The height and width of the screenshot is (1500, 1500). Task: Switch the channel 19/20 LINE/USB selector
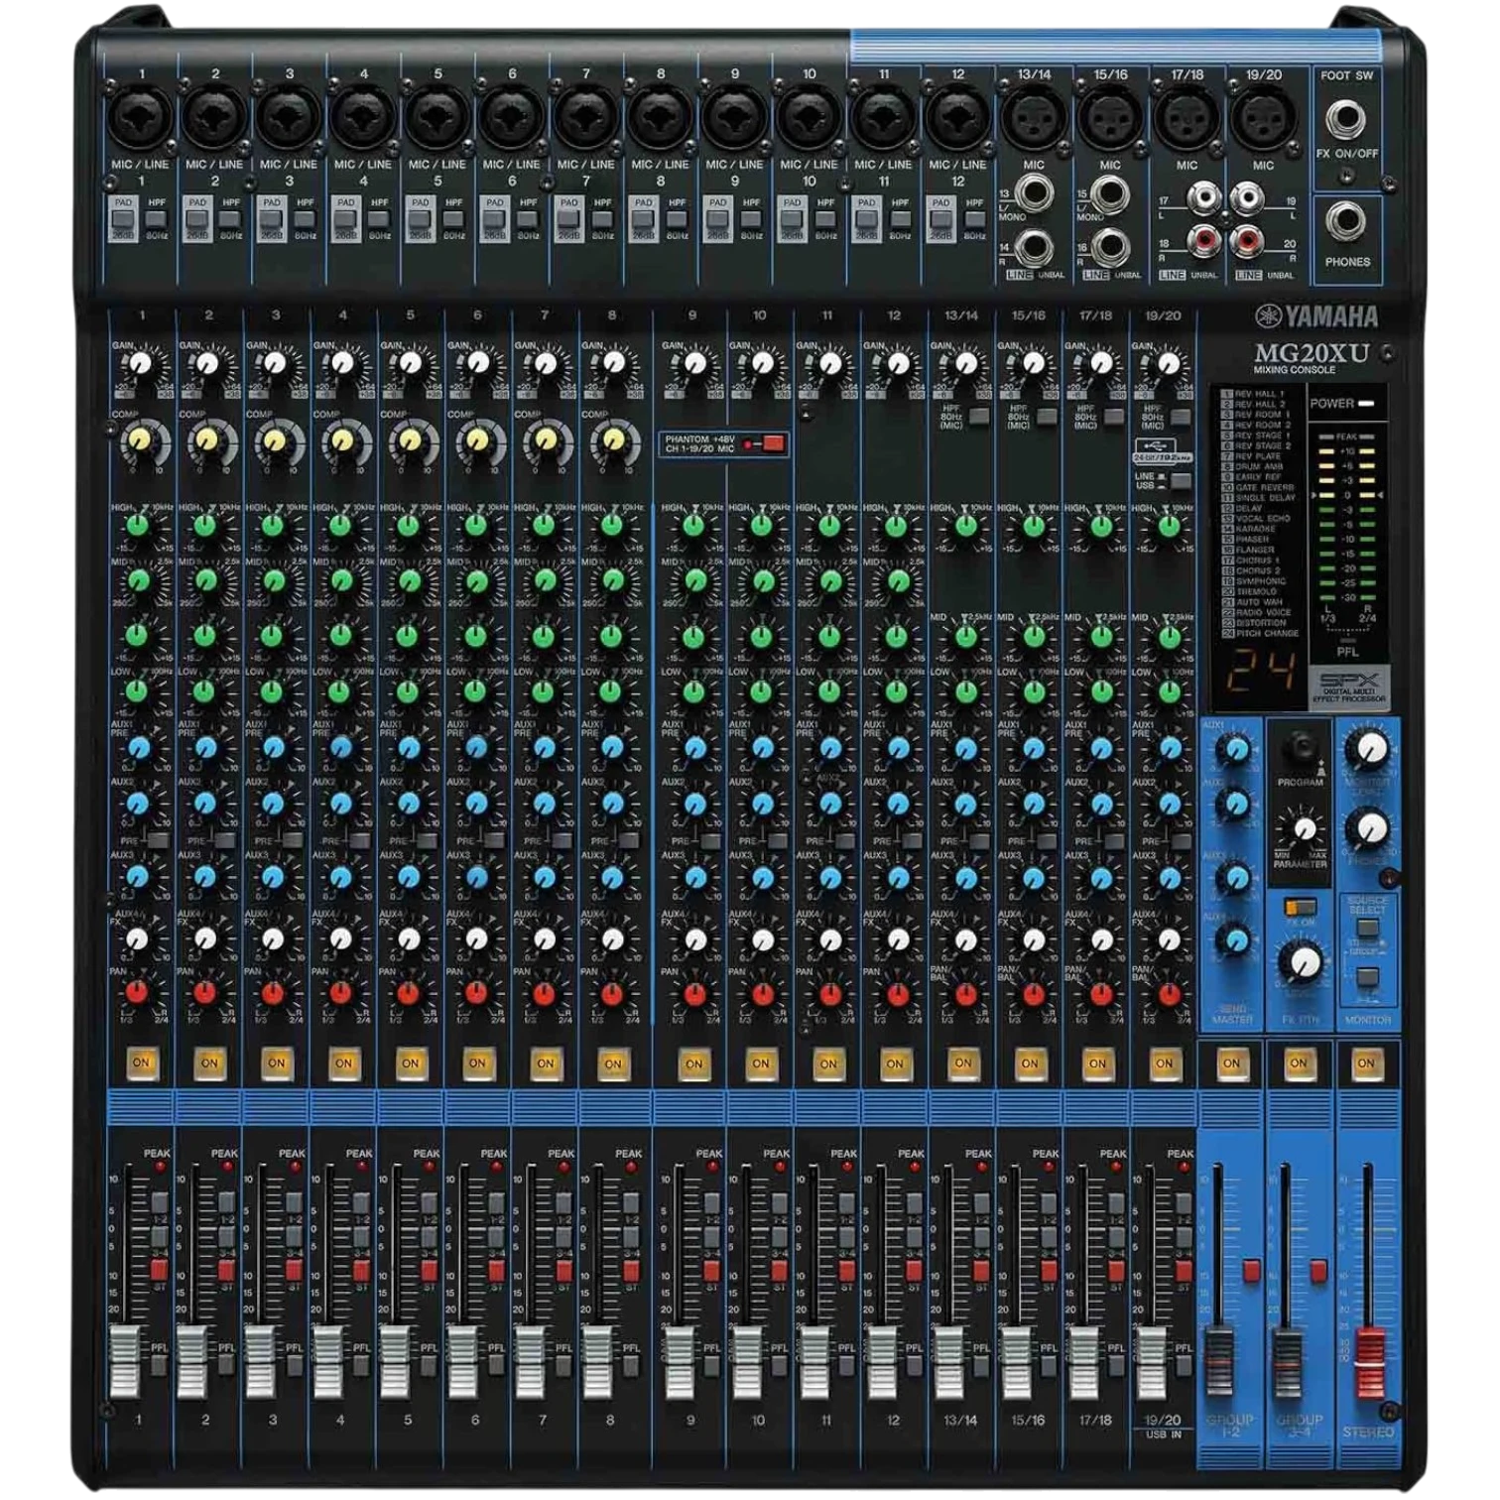pyautogui.click(x=1179, y=480)
